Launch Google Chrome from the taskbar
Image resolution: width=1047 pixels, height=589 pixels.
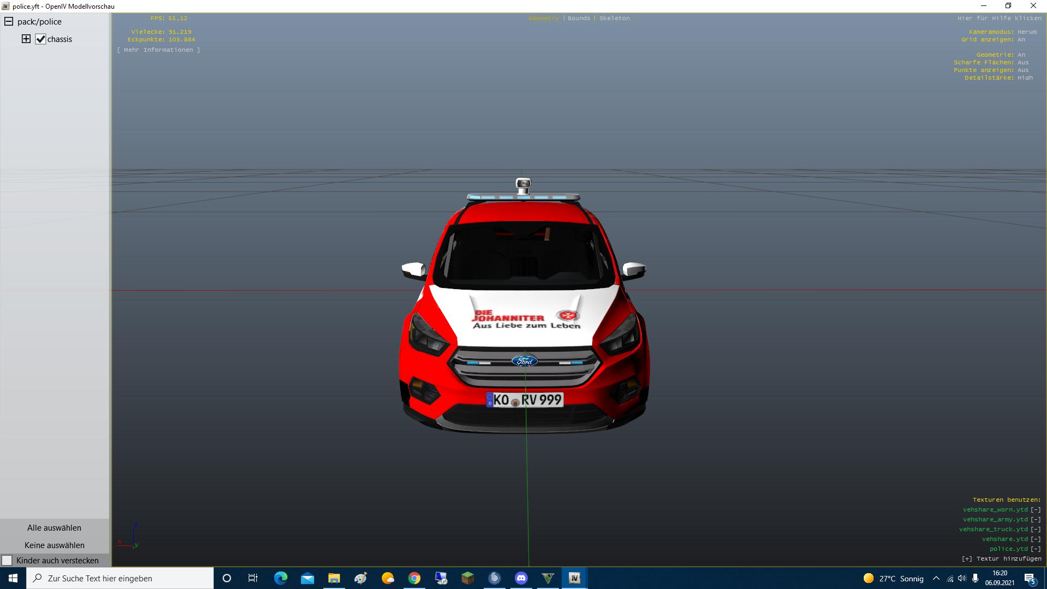click(x=414, y=578)
